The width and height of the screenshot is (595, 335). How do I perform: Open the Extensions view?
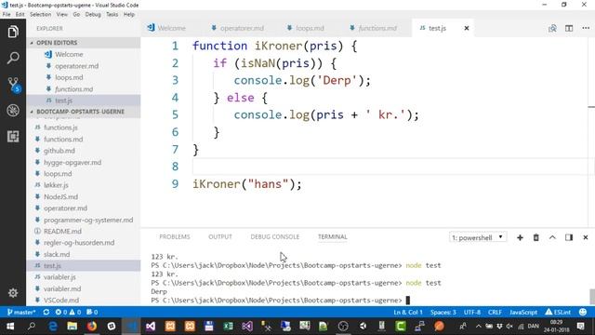click(13, 137)
